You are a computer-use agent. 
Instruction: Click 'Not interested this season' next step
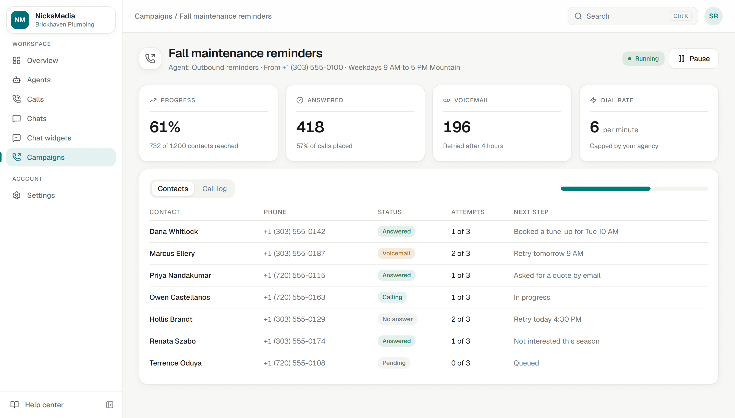click(x=557, y=341)
